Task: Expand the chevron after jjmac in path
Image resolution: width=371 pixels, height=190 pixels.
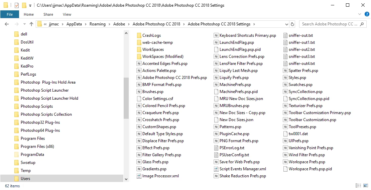Action: pos(63,24)
